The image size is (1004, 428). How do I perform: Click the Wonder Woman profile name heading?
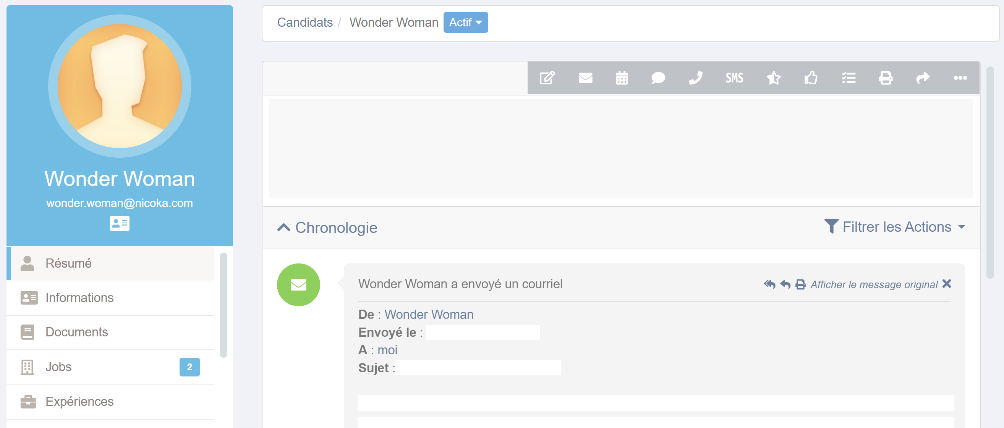click(x=119, y=178)
